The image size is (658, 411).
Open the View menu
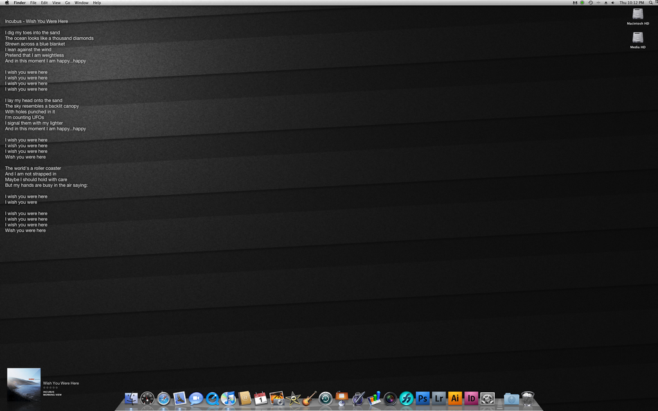click(57, 3)
